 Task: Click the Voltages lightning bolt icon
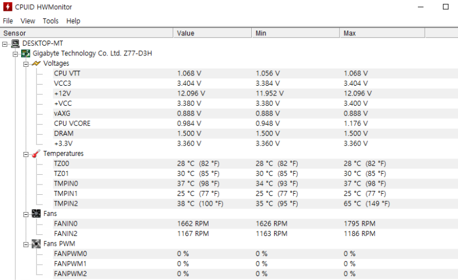36,63
